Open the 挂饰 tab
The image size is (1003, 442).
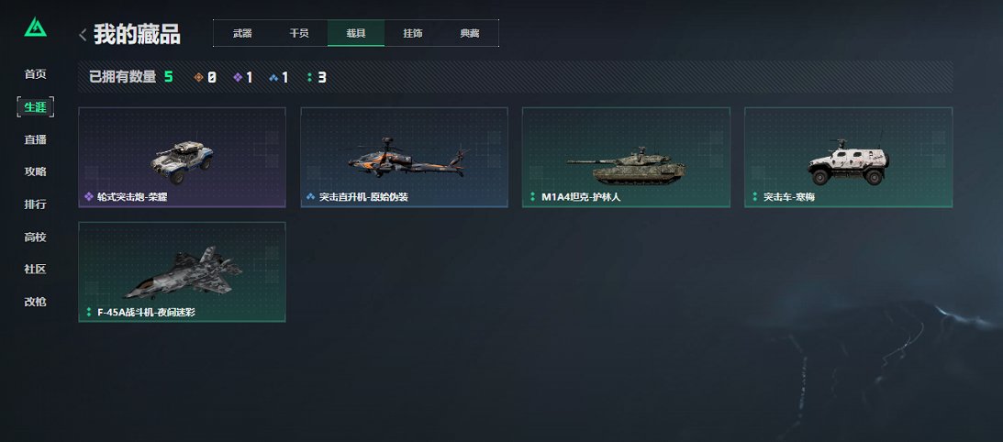click(413, 33)
